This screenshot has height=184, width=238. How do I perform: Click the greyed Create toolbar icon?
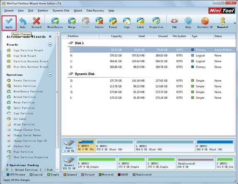(x=86, y=23)
